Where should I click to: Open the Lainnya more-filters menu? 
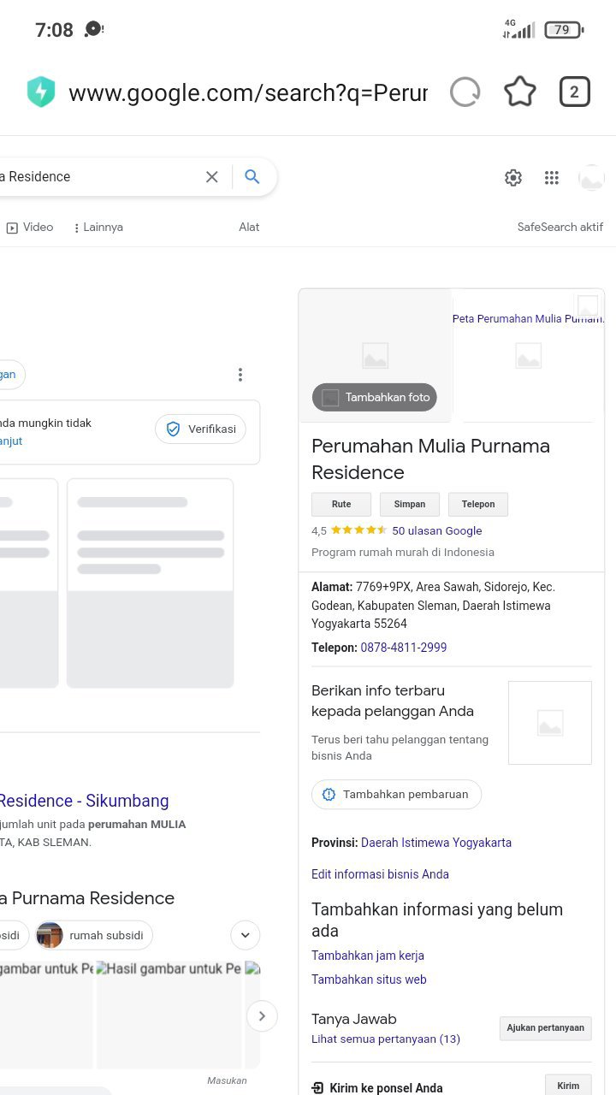[x=98, y=228]
